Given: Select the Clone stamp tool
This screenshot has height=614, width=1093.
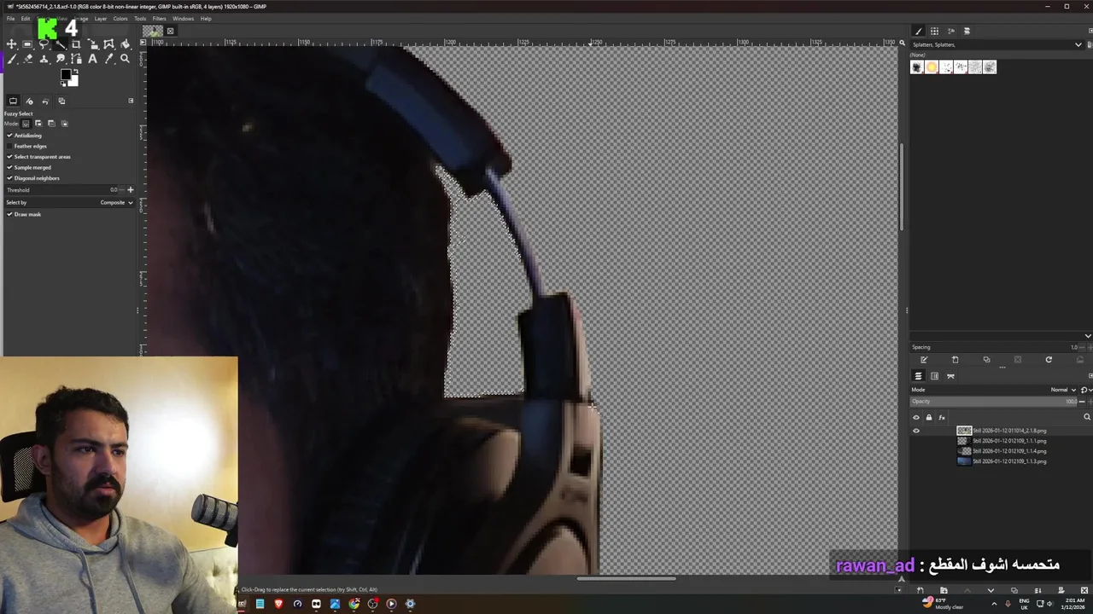Looking at the screenshot, I should pyautogui.click(x=44, y=59).
